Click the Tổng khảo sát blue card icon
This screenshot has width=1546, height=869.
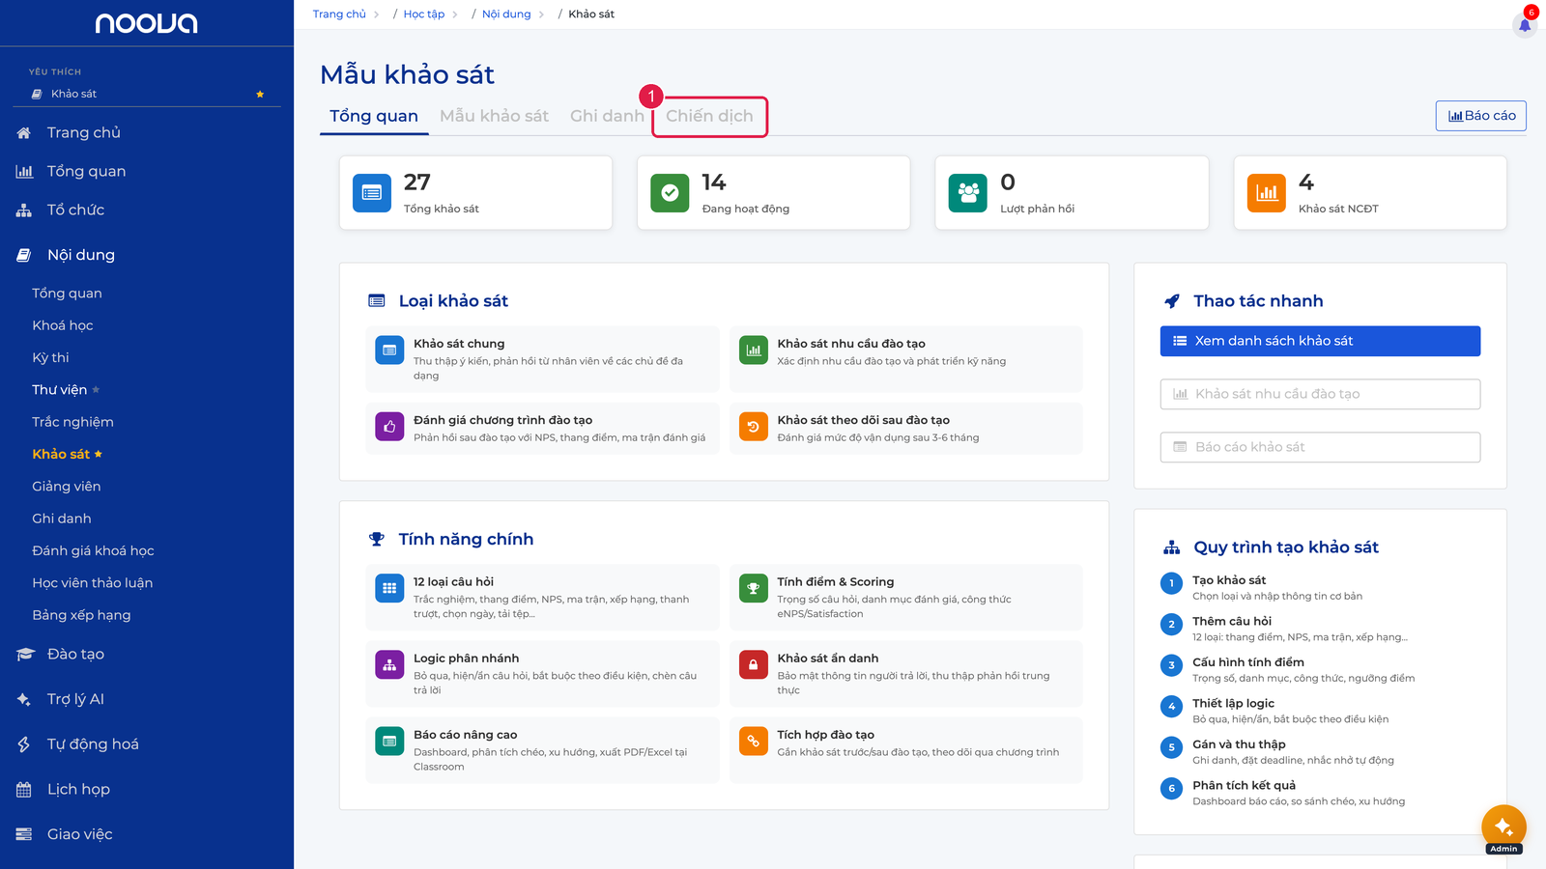[x=372, y=193]
